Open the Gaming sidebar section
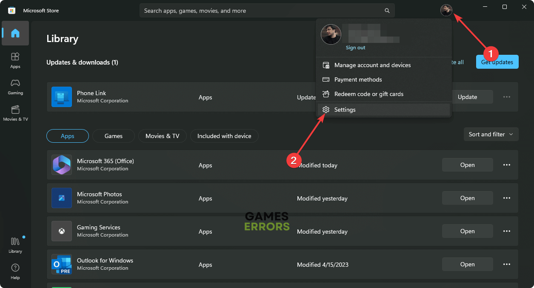534x288 pixels. click(x=15, y=86)
